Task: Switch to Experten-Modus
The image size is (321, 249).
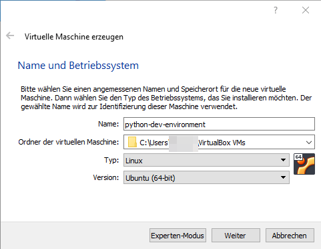Action: (178, 236)
